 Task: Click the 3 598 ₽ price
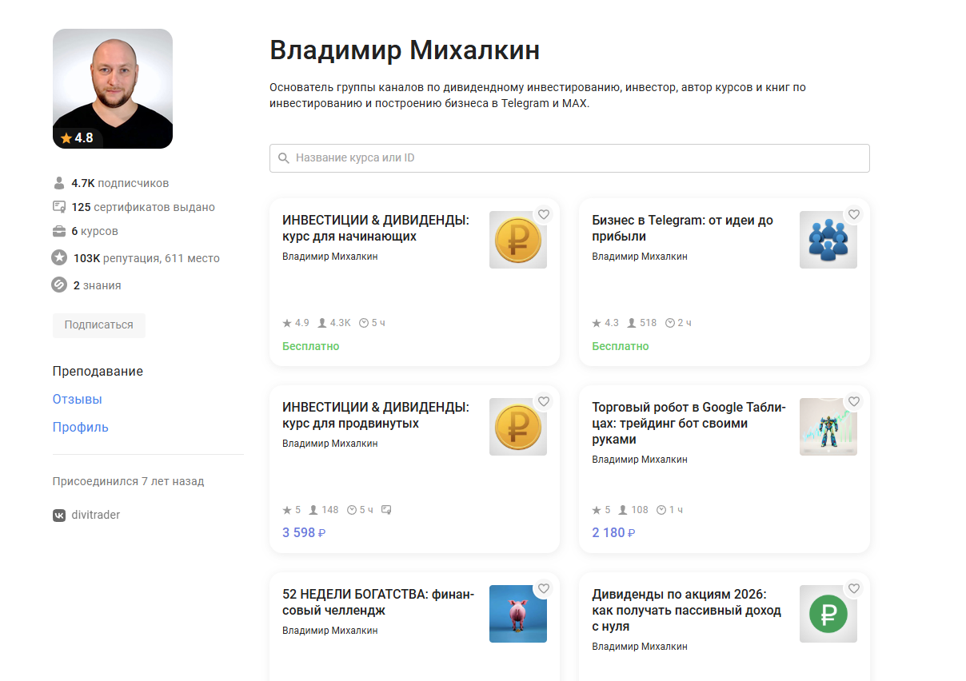click(304, 533)
